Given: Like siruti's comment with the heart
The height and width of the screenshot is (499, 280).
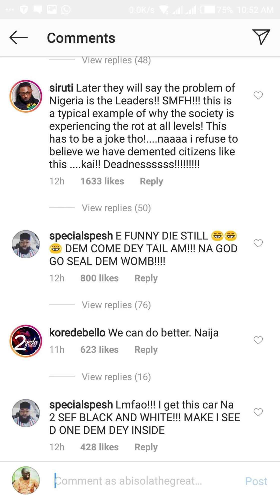Looking at the screenshot, I should click(x=258, y=95).
